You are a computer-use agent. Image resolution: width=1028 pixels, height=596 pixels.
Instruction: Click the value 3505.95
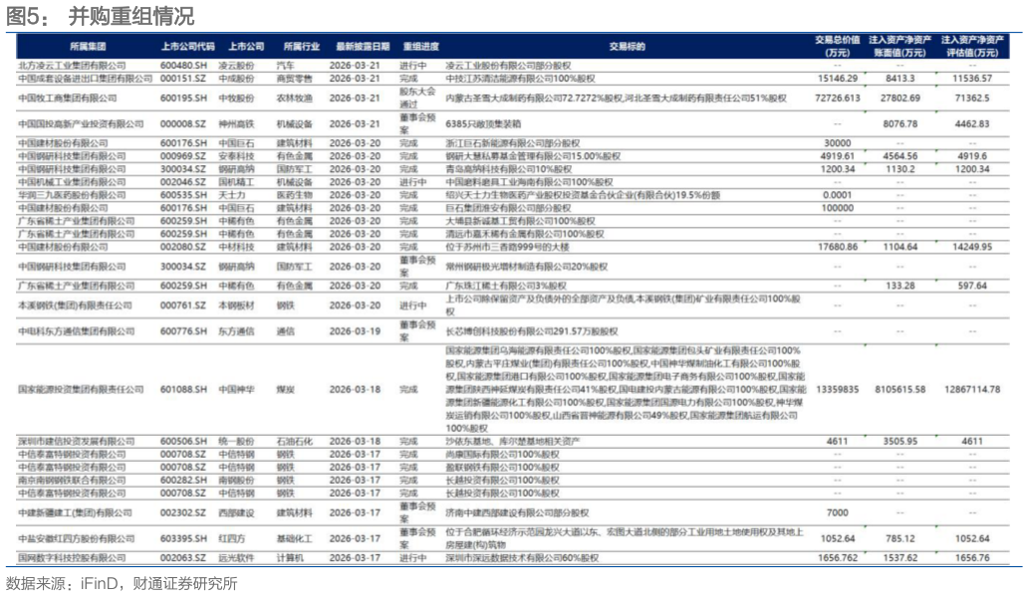[900, 442]
